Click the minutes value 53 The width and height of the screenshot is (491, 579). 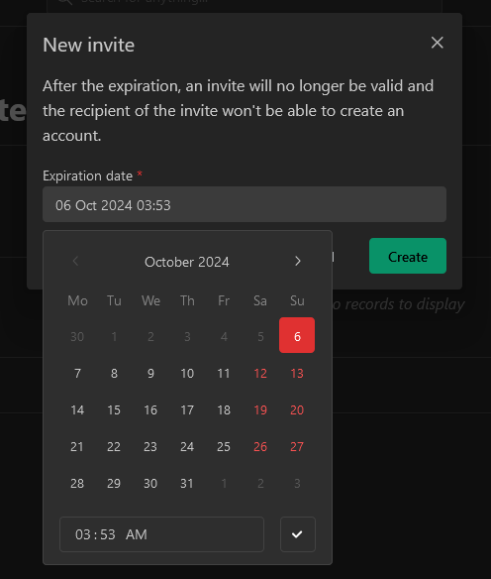108,534
